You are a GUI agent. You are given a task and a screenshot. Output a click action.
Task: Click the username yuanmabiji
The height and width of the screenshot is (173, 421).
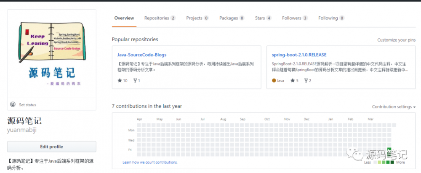click(x=22, y=130)
